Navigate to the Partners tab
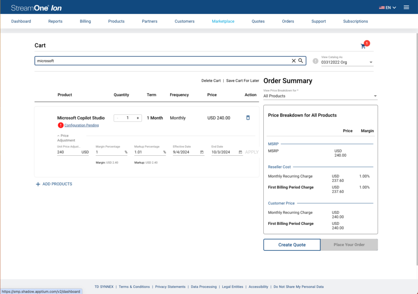Screen dimensions: 418x294 (x=149, y=21)
